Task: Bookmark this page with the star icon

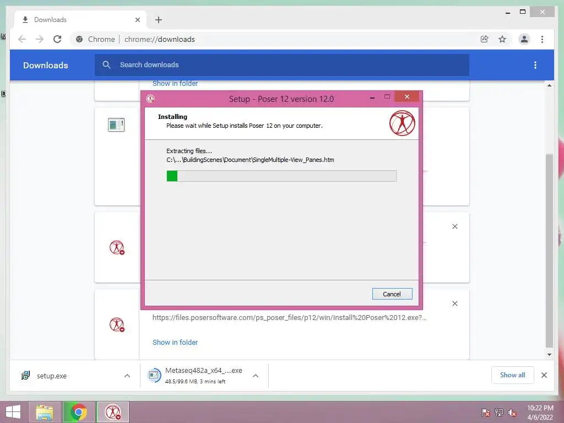Action: pyautogui.click(x=502, y=39)
